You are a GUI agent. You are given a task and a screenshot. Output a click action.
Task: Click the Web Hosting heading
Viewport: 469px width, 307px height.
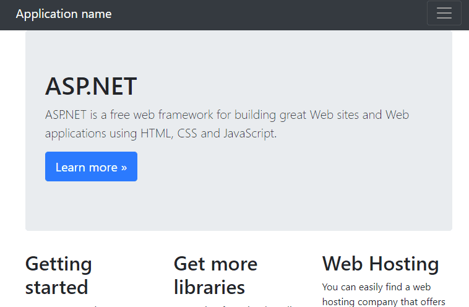click(x=381, y=264)
